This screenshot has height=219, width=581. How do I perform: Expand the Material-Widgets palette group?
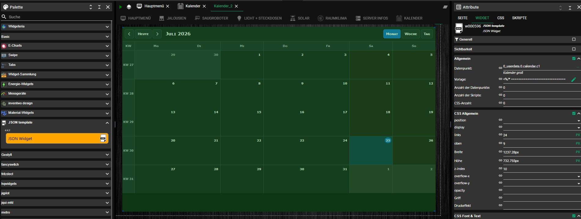(107, 113)
